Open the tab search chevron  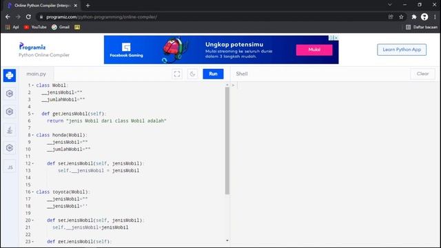coord(390,5)
